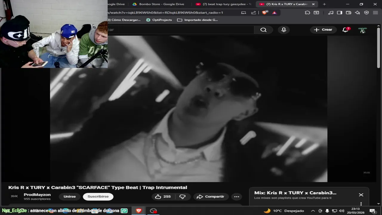This screenshot has height=215, width=382.
Task: Open more actions three-dot menu under video
Action: pos(237,196)
